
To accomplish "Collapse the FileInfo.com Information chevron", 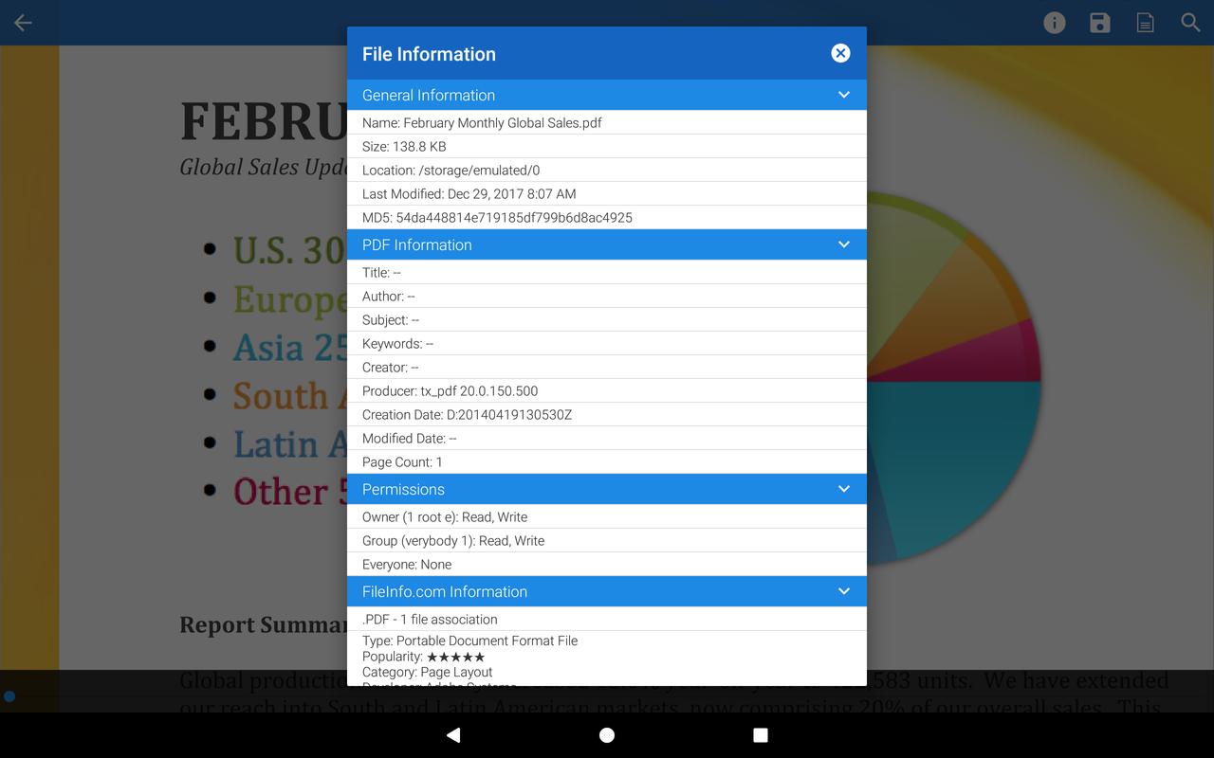I will pyautogui.click(x=844, y=591).
